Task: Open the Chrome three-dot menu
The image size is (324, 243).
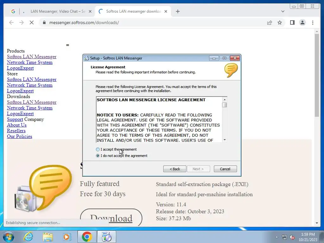Action: pyautogui.click(x=313, y=22)
